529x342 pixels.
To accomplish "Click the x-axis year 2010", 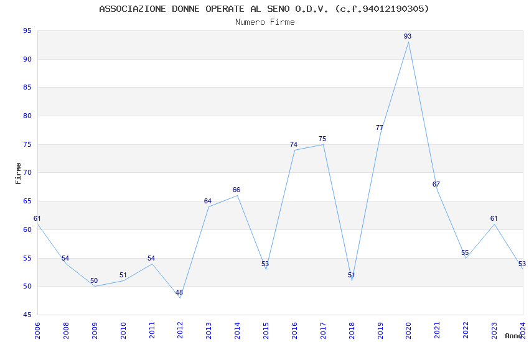I will [x=123, y=330].
